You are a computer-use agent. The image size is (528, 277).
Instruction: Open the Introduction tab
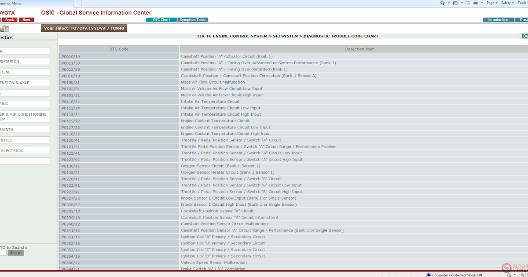click(498, 20)
